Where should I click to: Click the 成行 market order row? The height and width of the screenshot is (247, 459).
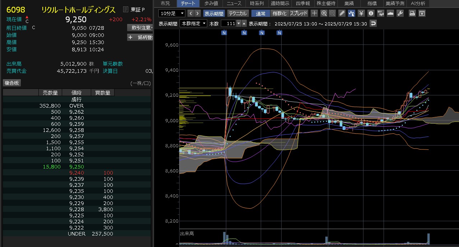(x=77, y=99)
